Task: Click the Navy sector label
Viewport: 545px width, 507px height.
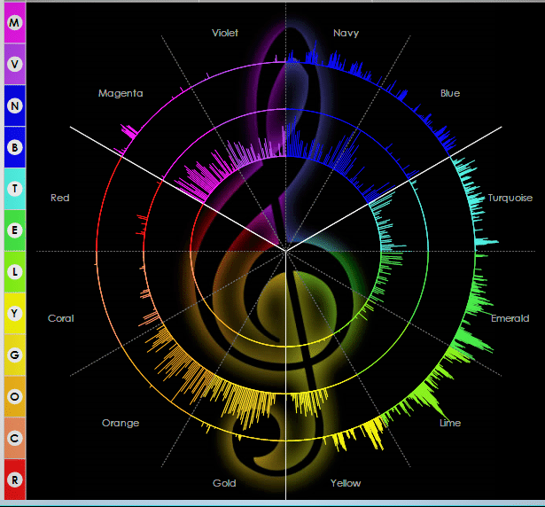Action: (x=346, y=33)
